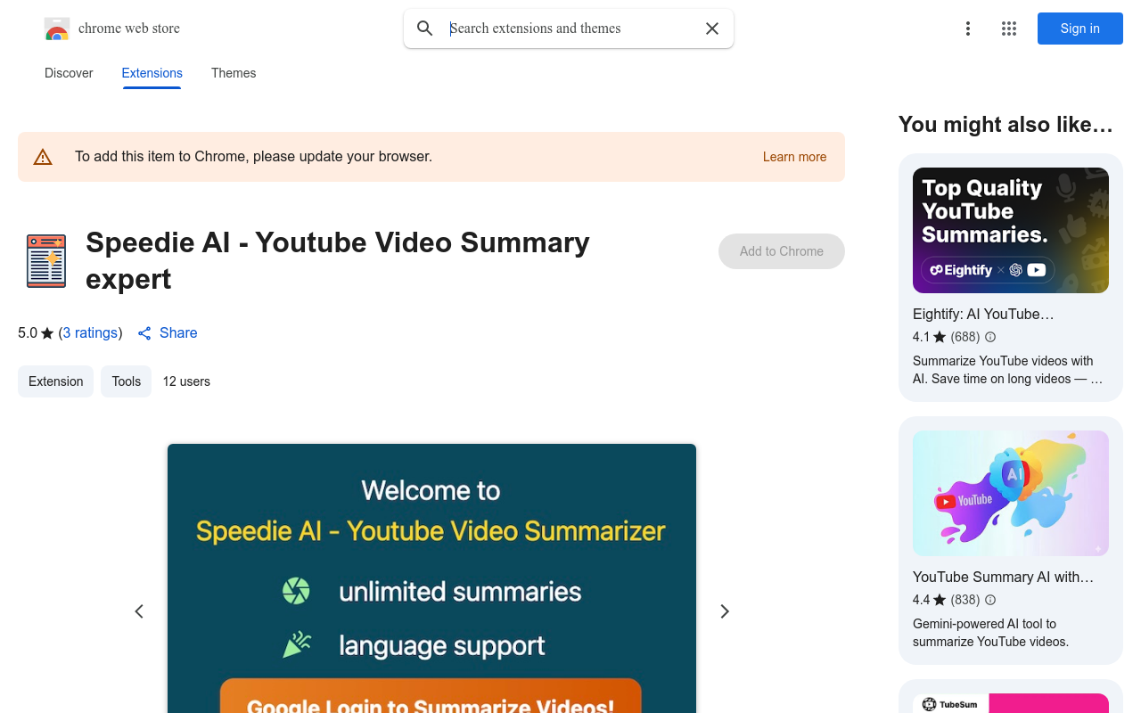Click the 12 users text
Screen dimensions: 1141x713
tap(186, 381)
